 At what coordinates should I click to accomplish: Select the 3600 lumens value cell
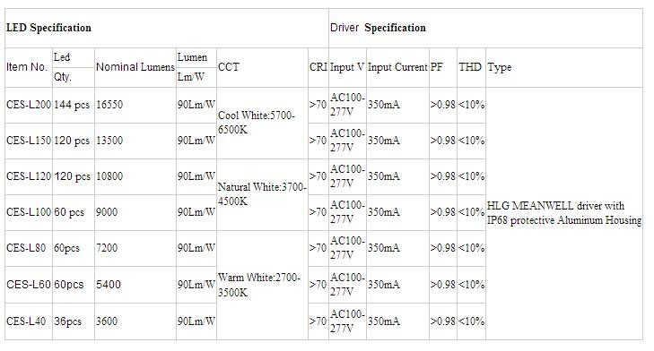[135, 321]
